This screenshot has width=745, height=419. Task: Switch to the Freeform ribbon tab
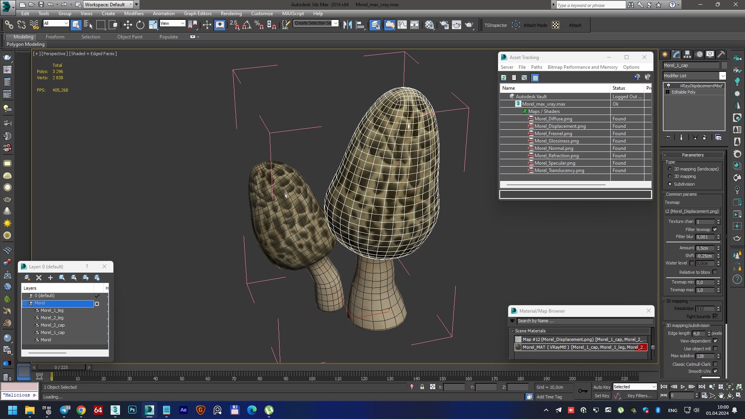[x=55, y=37]
